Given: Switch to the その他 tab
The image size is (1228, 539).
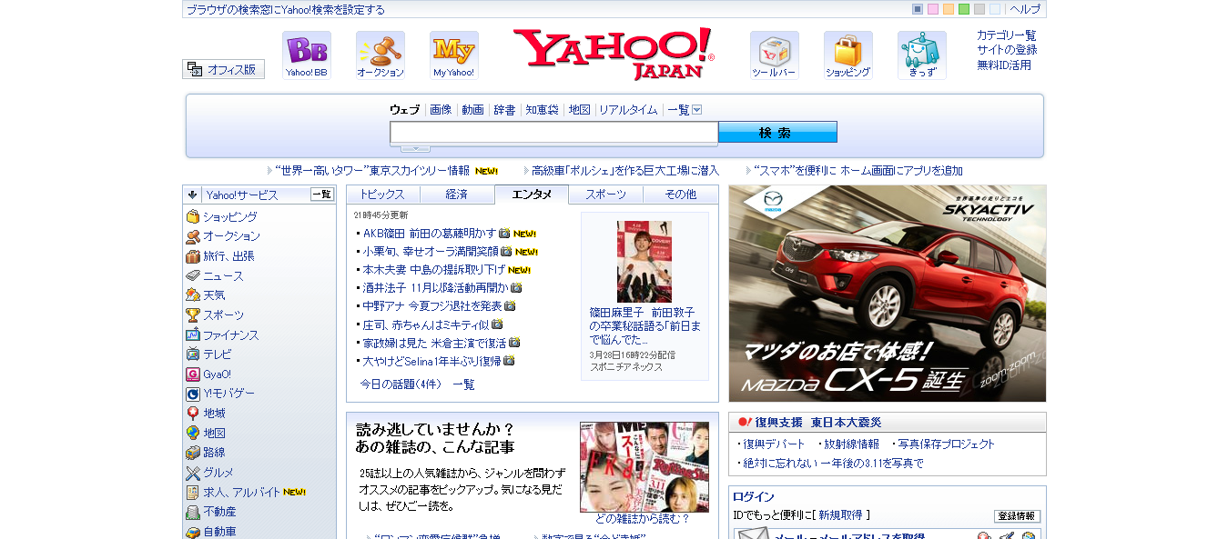Looking at the screenshot, I should pyautogui.click(x=681, y=195).
